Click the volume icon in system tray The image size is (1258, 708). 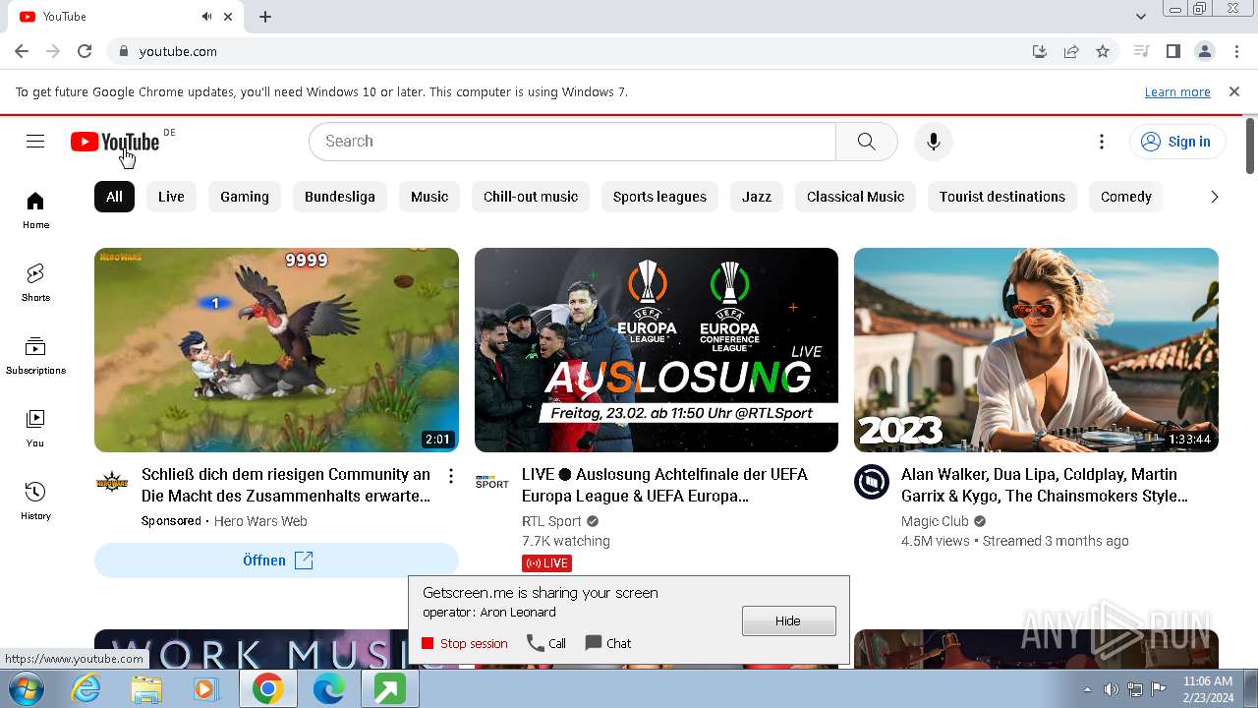click(1111, 689)
